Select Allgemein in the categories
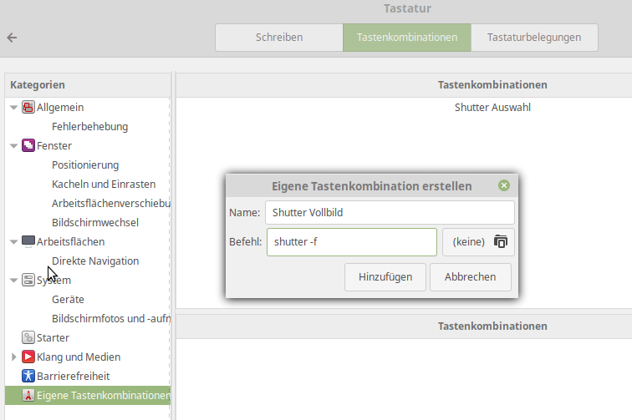The width and height of the screenshot is (632, 420). tap(60, 108)
